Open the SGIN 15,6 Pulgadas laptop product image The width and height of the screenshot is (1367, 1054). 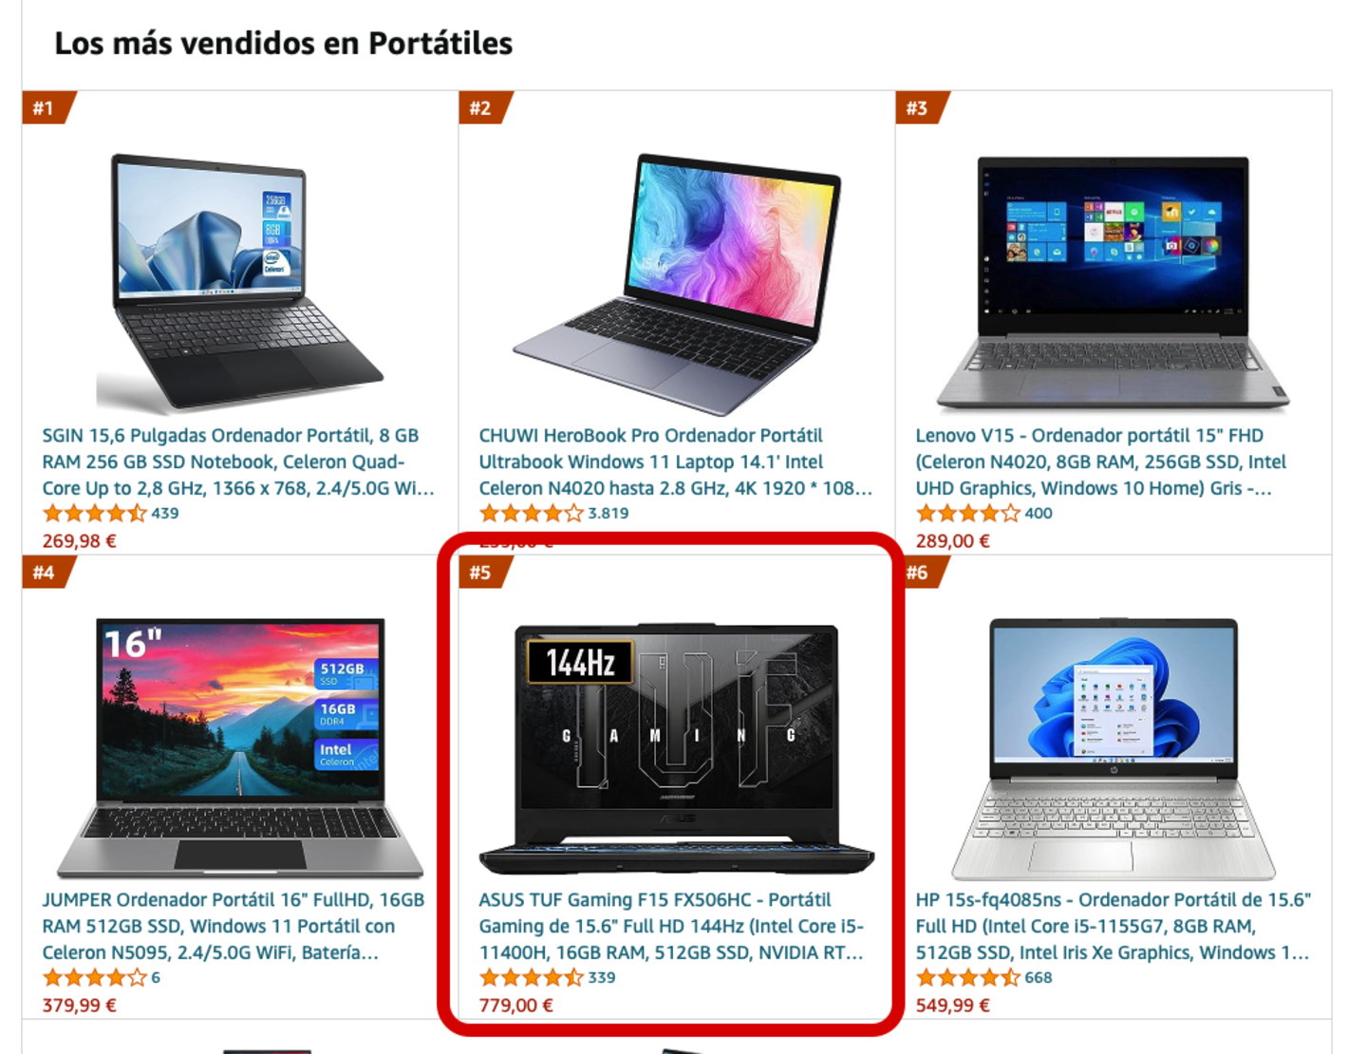[x=239, y=283]
